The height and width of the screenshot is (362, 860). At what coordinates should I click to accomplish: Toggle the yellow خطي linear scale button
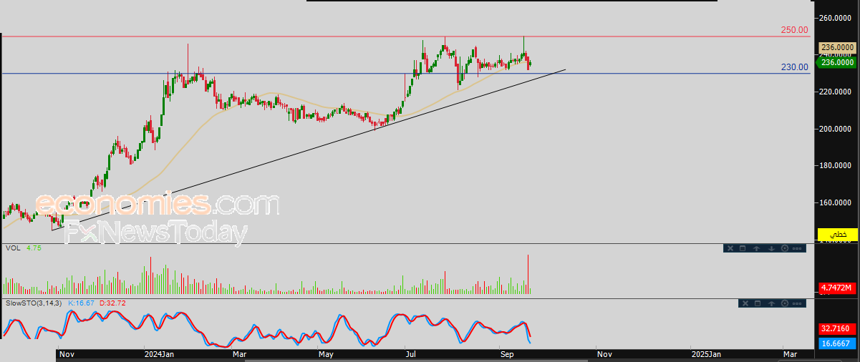pyautogui.click(x=837, y=235)
